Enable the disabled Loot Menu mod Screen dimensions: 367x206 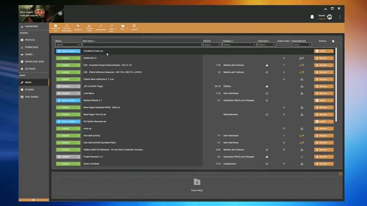pos(67,93)
